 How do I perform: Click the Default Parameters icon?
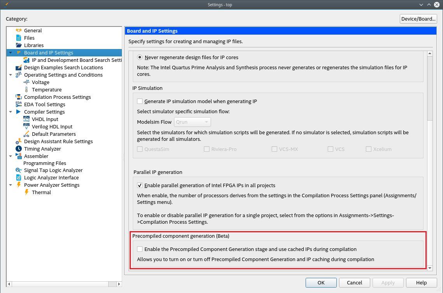pyautogui.click(x=26, y=134)
